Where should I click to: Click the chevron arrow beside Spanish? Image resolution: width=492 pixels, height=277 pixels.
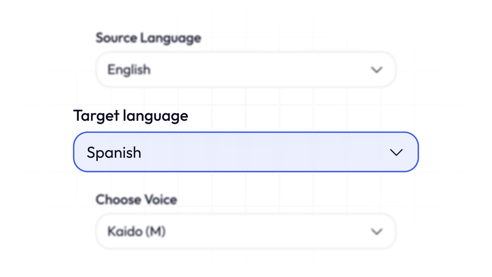396,152
